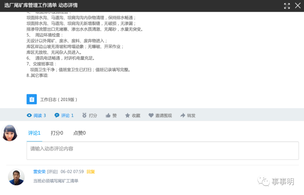Switch to the 打分0 tab
Viewport: 304px width, 195px height.
[x=57, y=133]
